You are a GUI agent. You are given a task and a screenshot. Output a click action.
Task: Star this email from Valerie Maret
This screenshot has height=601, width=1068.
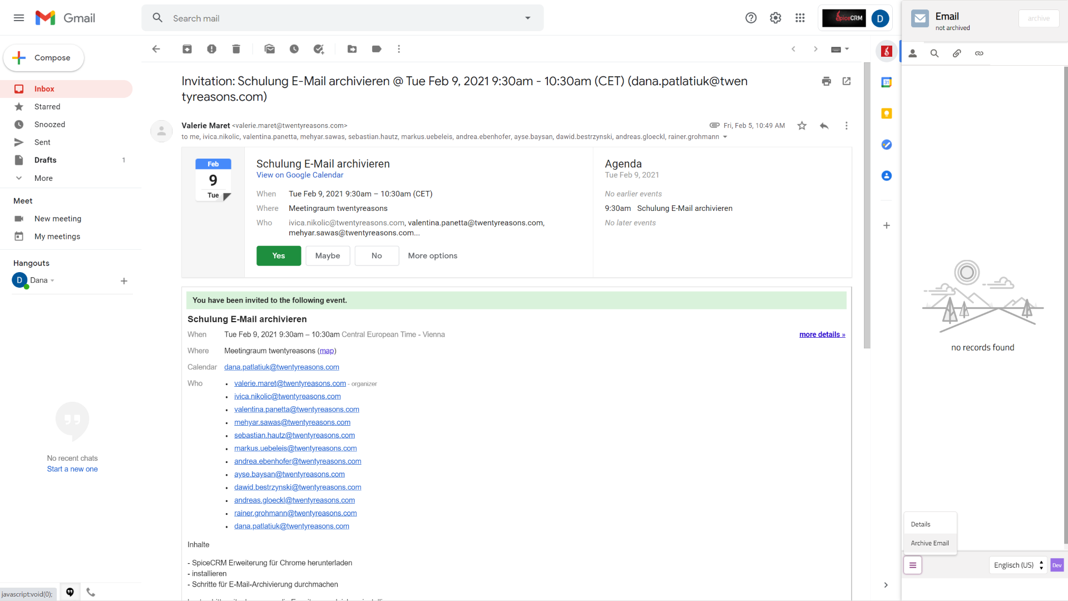[x=802, y=126]
